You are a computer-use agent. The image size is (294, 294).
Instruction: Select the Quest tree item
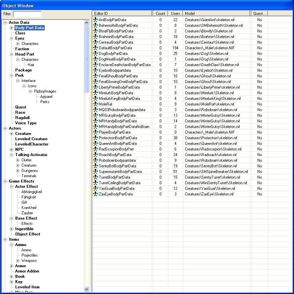pyautogui.click(x=21, y=107)
